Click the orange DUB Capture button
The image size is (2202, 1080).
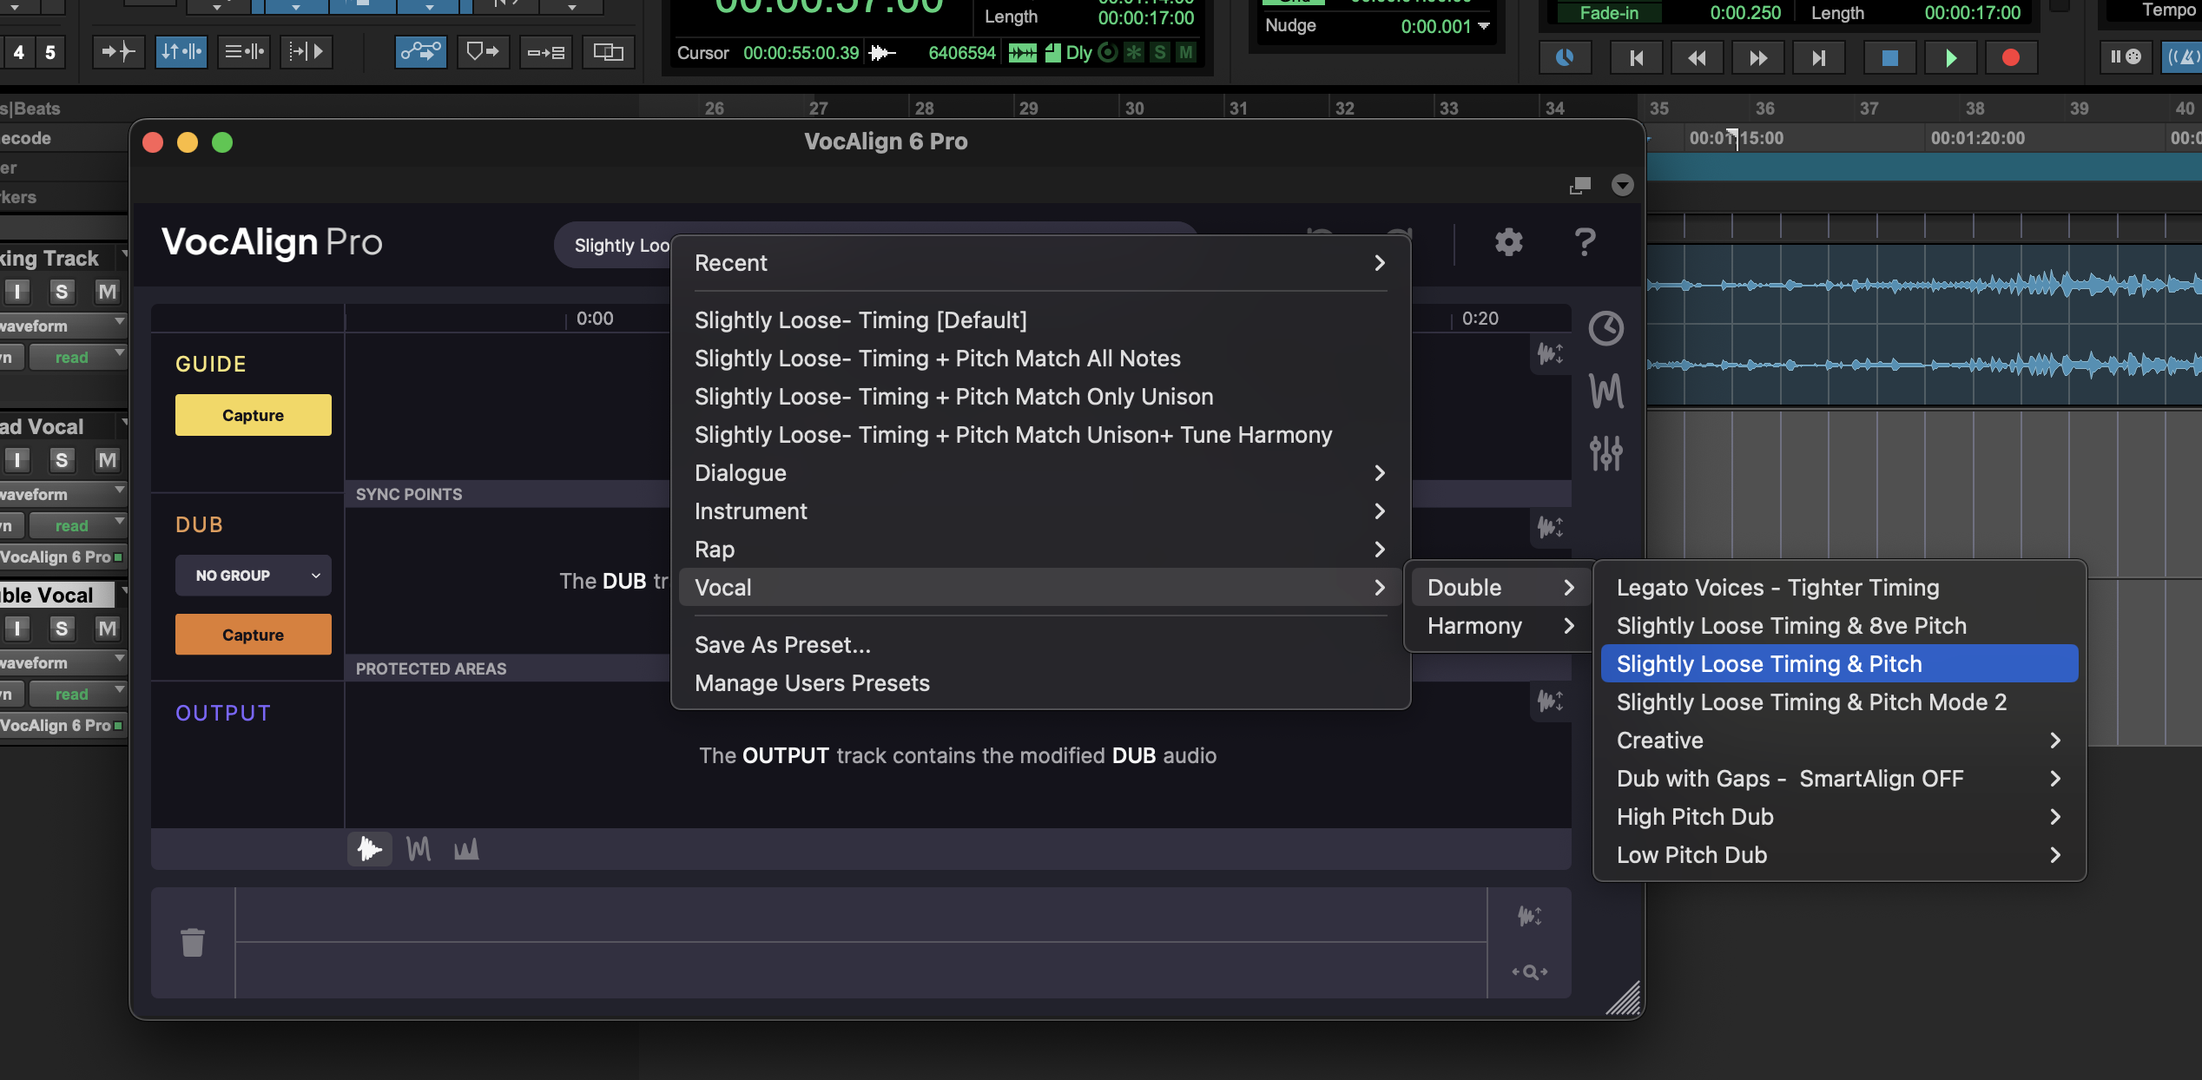(x=253, y=635)
